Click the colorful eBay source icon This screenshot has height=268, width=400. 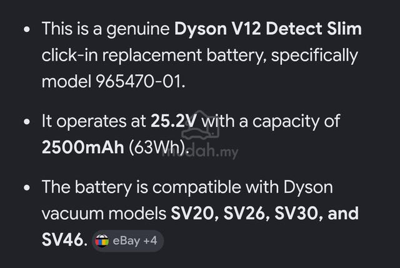click(102, 241)
